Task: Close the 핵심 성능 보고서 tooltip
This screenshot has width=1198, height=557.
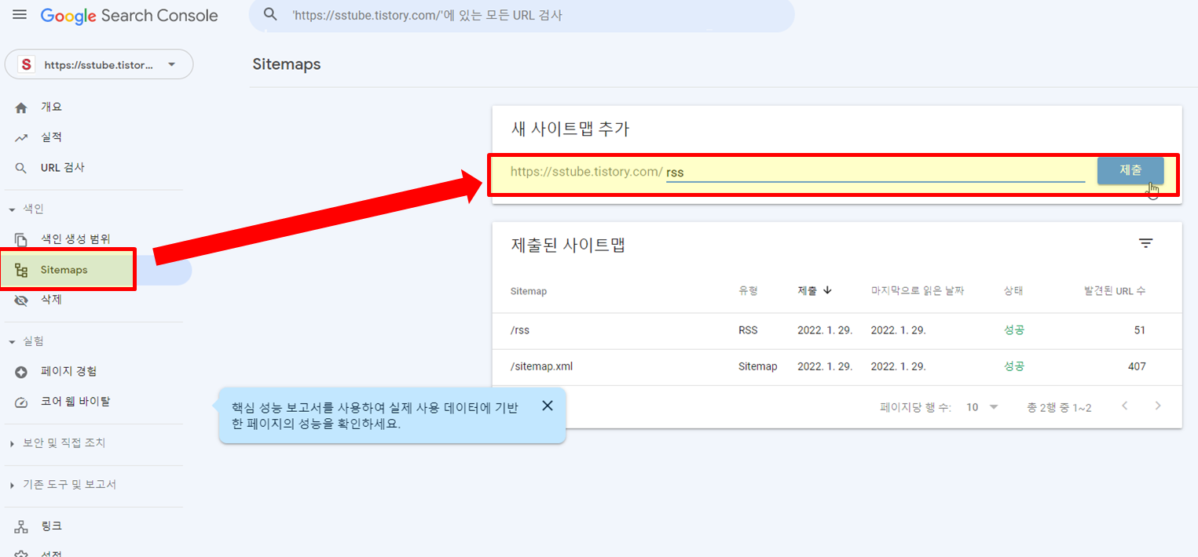Action: coord(548,406)
